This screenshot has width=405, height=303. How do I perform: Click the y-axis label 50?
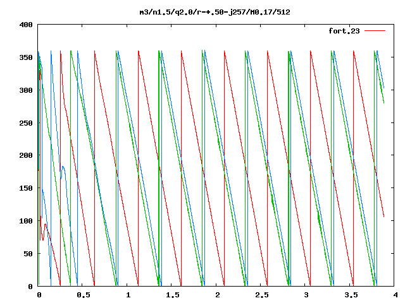click(x=28, y=254)
